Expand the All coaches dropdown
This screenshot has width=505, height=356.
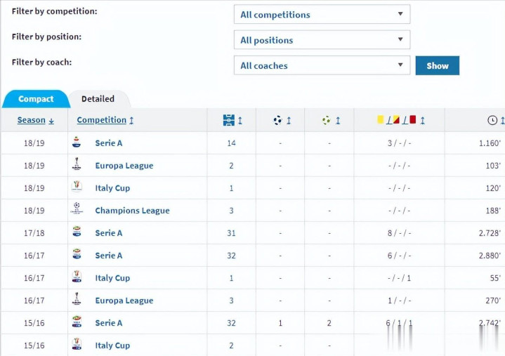[x=322, y=65]
